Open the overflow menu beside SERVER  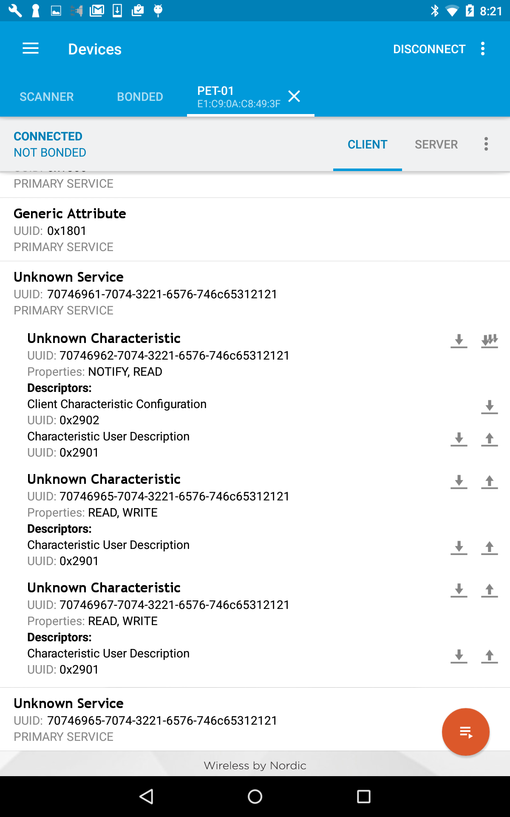486,144
